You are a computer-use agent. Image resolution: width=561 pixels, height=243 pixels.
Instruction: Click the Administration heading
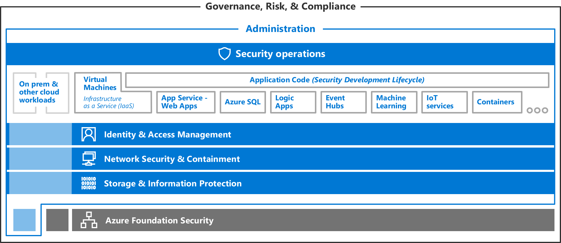(x=280, y=29)
